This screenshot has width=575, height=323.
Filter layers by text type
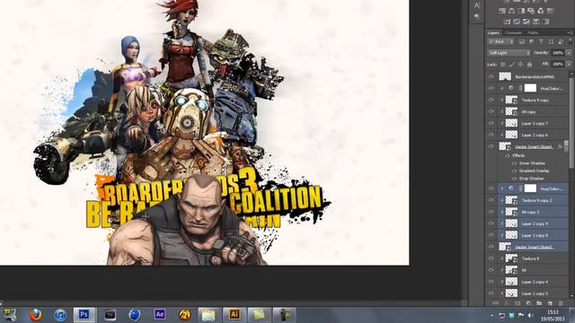[x=541, y=42]
